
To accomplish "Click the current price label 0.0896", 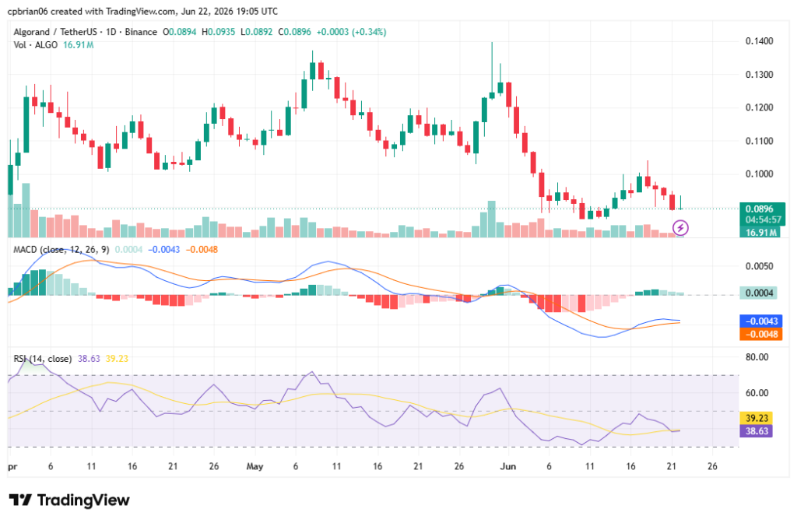I will pyautogui.click(x=760, y=209).
